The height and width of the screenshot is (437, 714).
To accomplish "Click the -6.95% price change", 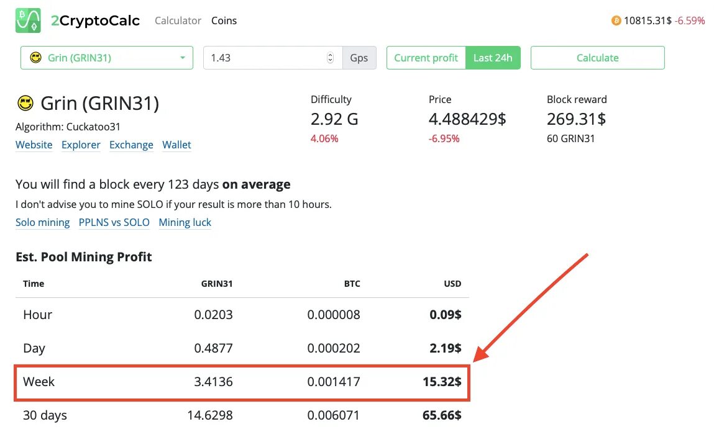I will click(444, 138).
